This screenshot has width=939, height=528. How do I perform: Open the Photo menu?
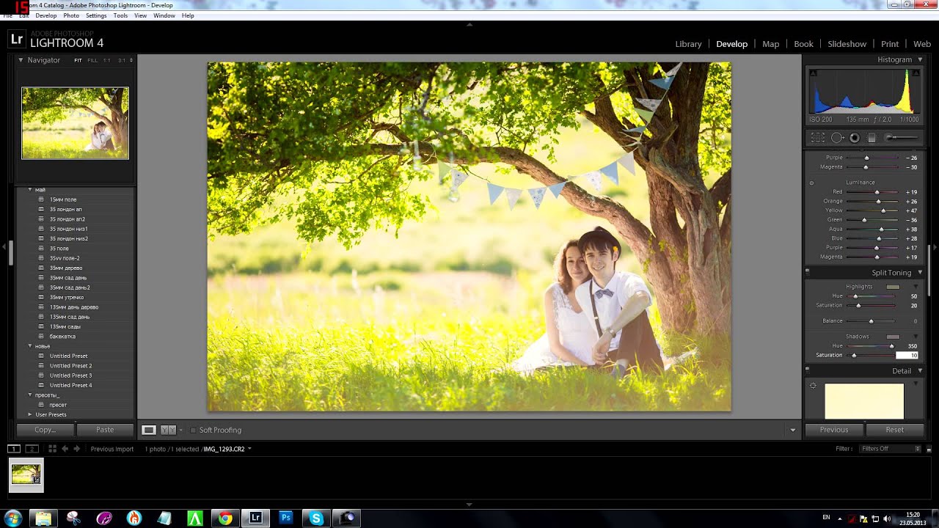[71, 15]
